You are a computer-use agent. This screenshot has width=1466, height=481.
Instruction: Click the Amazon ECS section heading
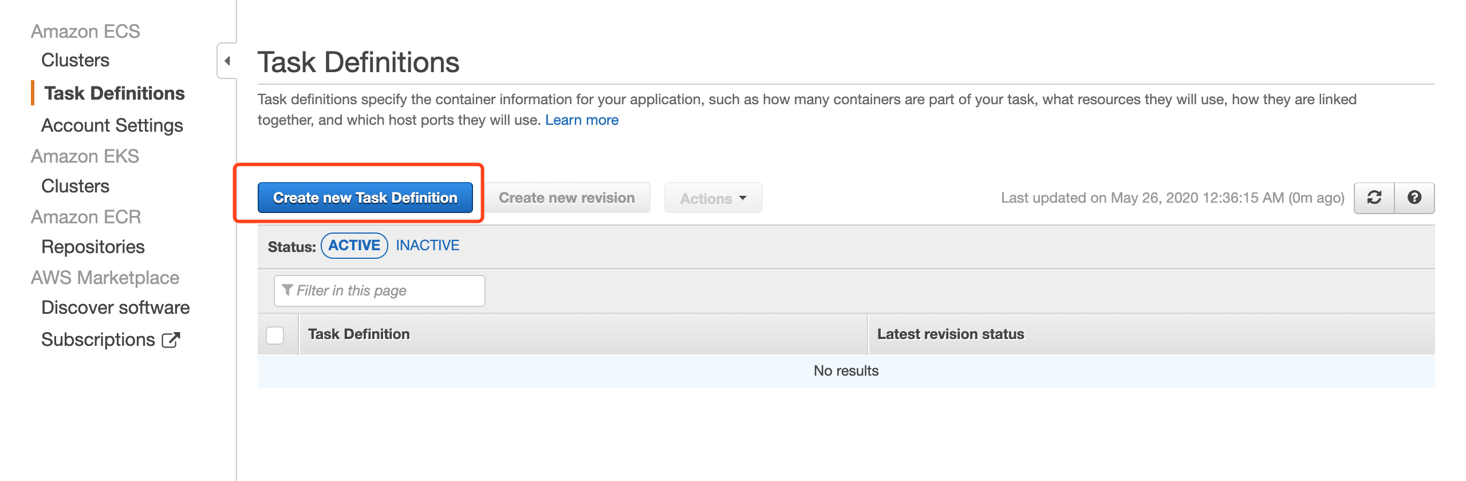(x=85, y=31)
